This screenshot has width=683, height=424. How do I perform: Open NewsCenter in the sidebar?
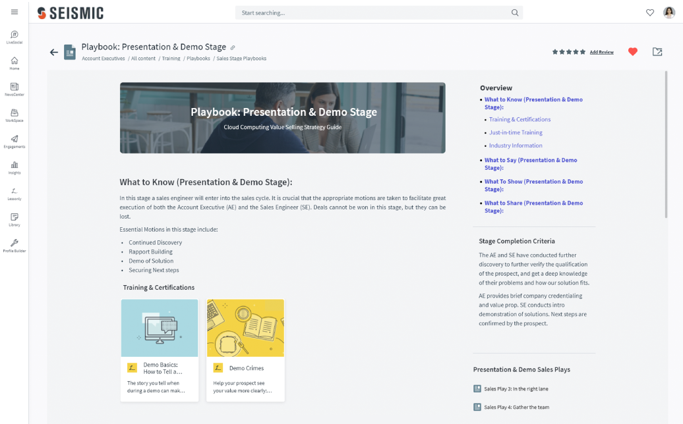(15, 89)
